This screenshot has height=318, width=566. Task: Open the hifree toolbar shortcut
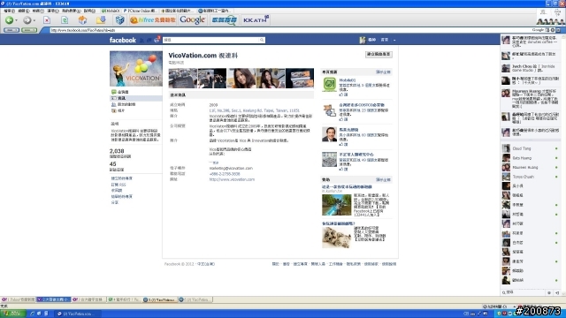click(152, 20)
